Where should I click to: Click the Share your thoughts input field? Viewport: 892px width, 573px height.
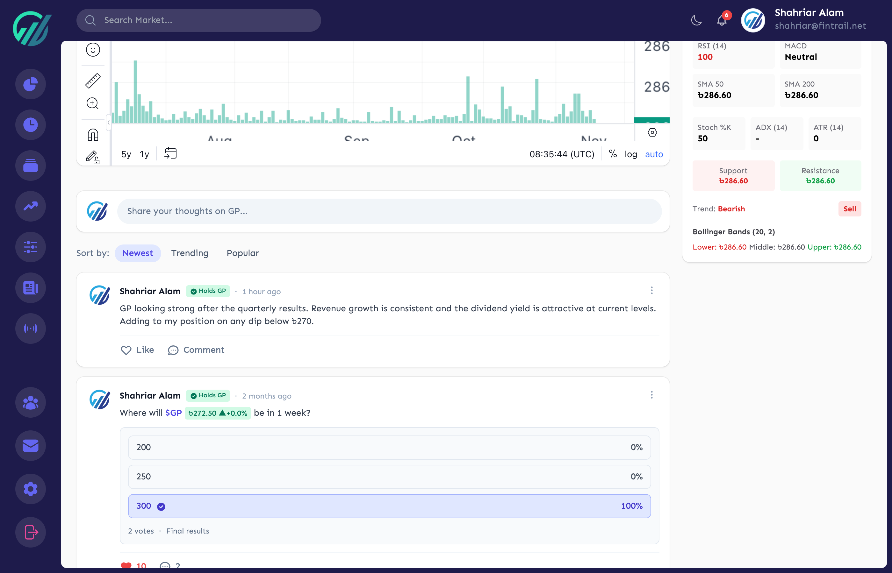[x=389, y=211]
